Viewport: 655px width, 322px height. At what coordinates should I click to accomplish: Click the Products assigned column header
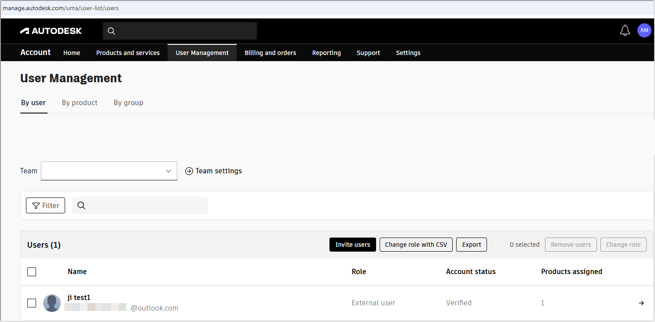pyautogui.click(x=571, y=272)
